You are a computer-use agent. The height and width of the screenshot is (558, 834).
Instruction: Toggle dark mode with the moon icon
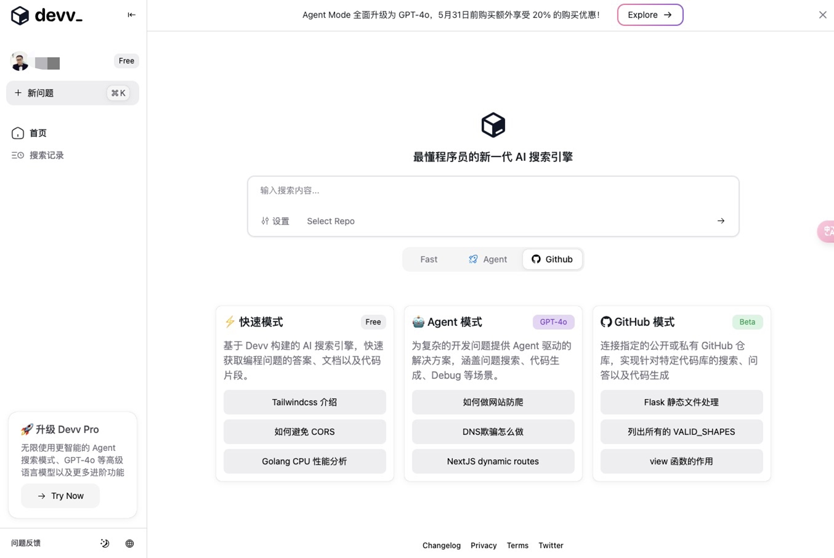105,543
